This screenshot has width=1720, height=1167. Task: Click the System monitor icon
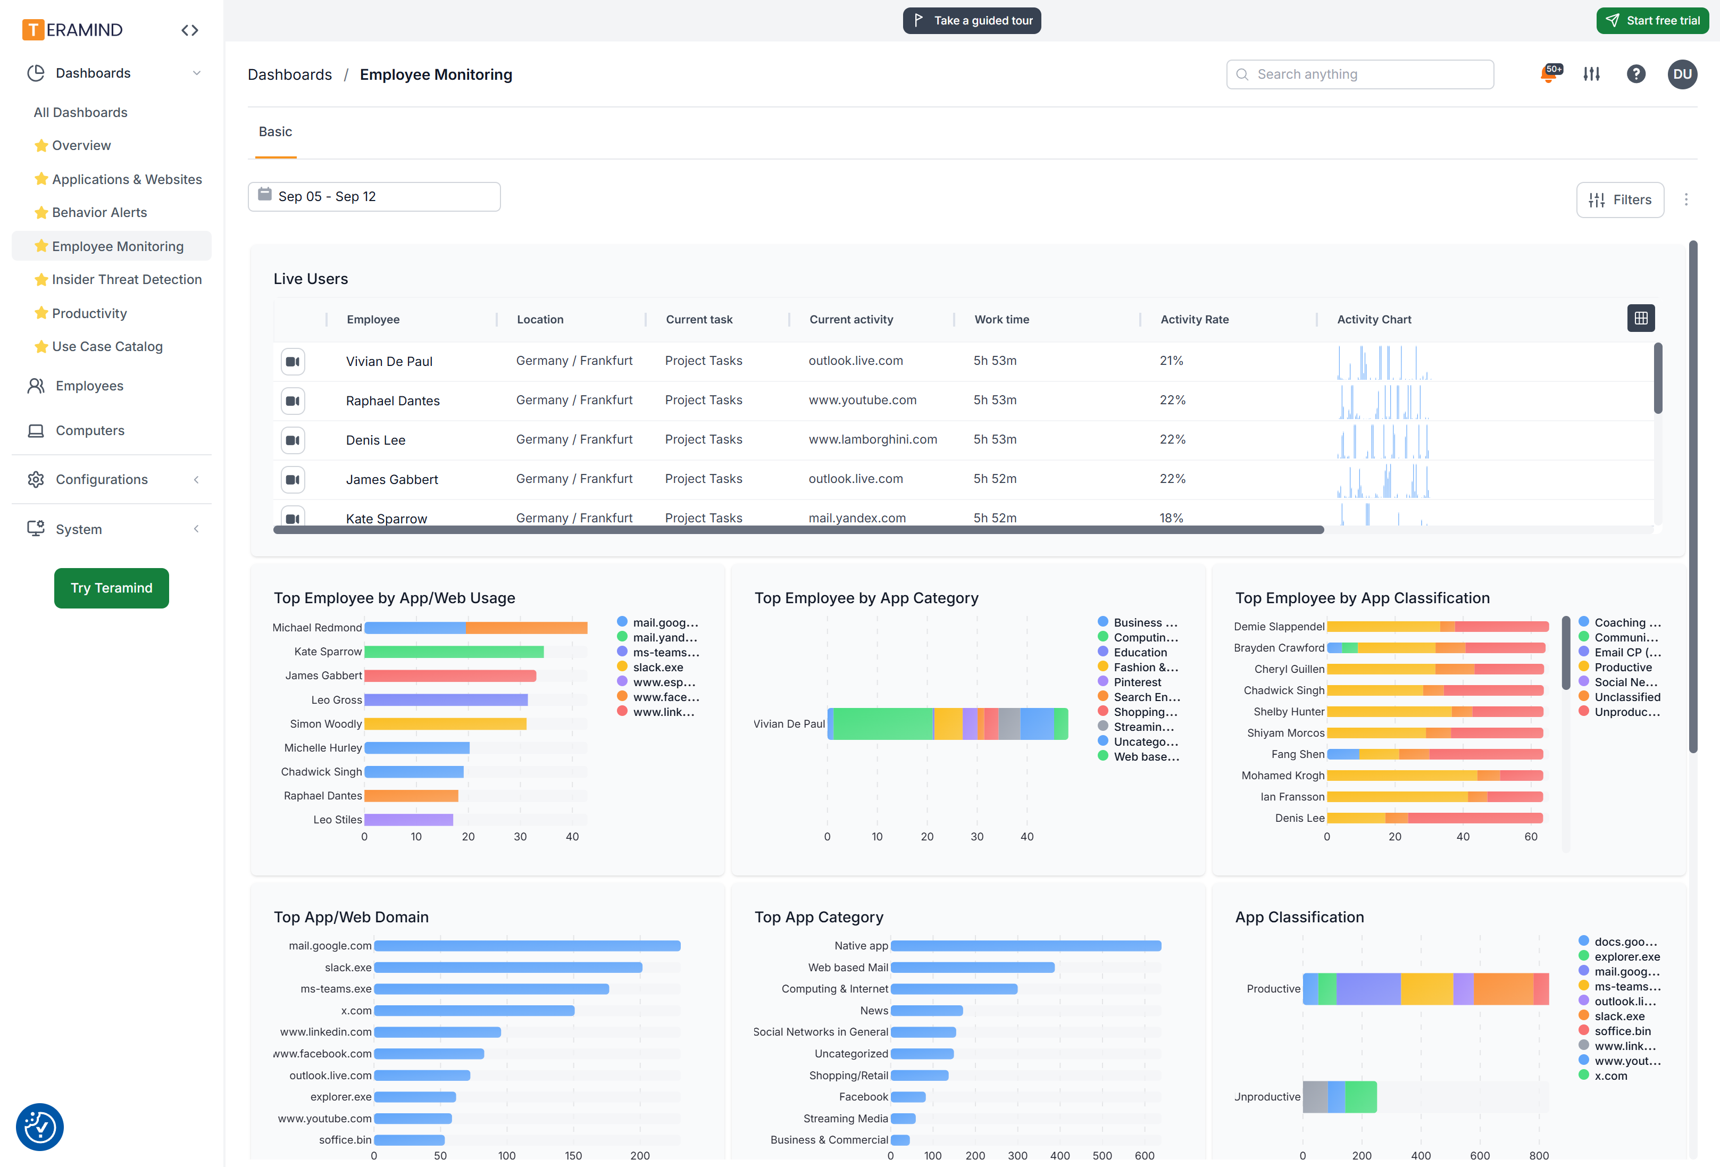(36, 528)
